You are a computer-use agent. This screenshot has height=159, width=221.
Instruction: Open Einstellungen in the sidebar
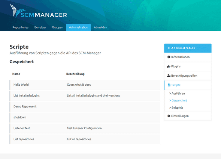188,116
